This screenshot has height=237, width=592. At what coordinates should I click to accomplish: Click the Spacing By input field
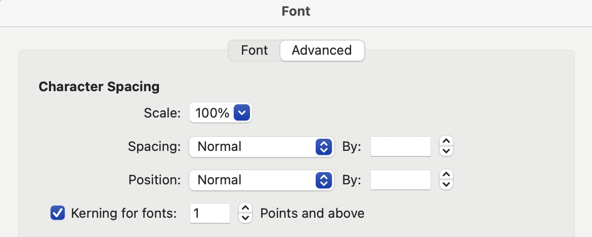401,147
